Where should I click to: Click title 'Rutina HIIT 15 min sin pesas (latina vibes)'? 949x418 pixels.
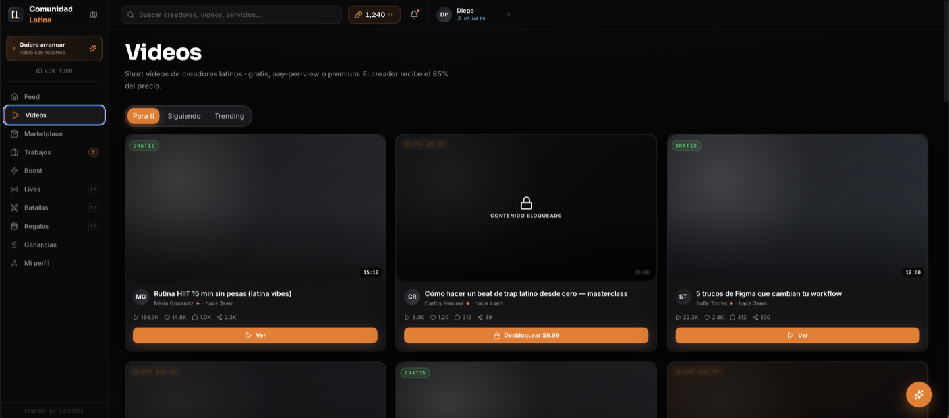(x=223, y=293)
